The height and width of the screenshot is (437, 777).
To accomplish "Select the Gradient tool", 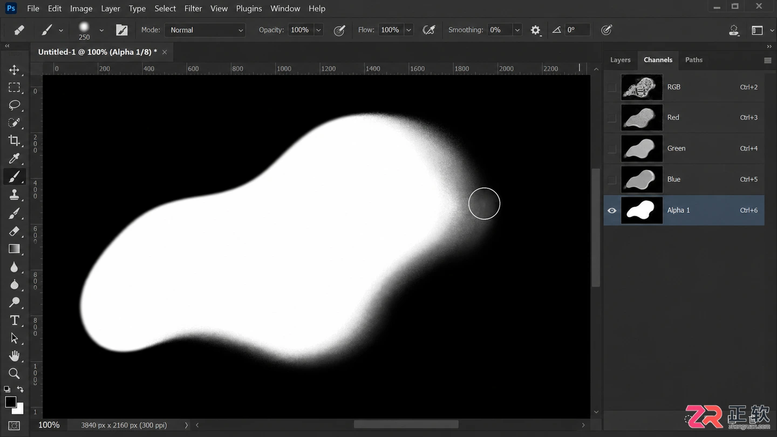I will [15, 249].
